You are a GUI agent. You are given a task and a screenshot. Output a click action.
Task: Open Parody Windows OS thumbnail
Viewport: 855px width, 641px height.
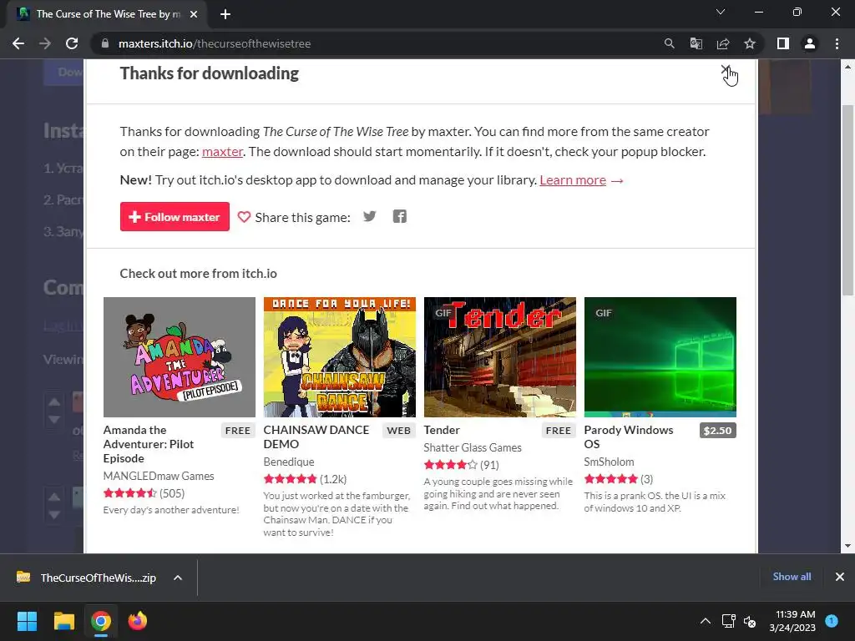(x=660, y=357)
